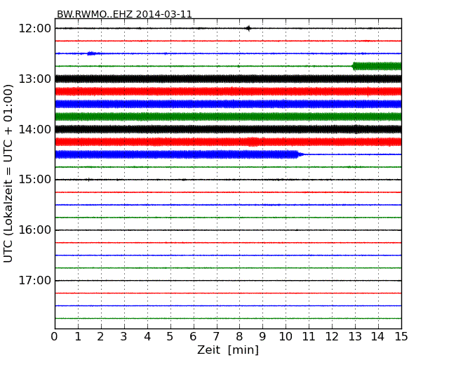Click x-axis tick label 13

coord(355,337)
